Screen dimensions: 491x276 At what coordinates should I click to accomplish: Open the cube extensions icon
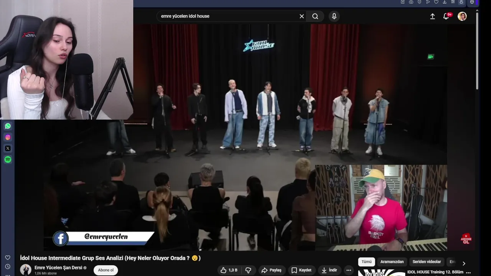tap(472, 2)
